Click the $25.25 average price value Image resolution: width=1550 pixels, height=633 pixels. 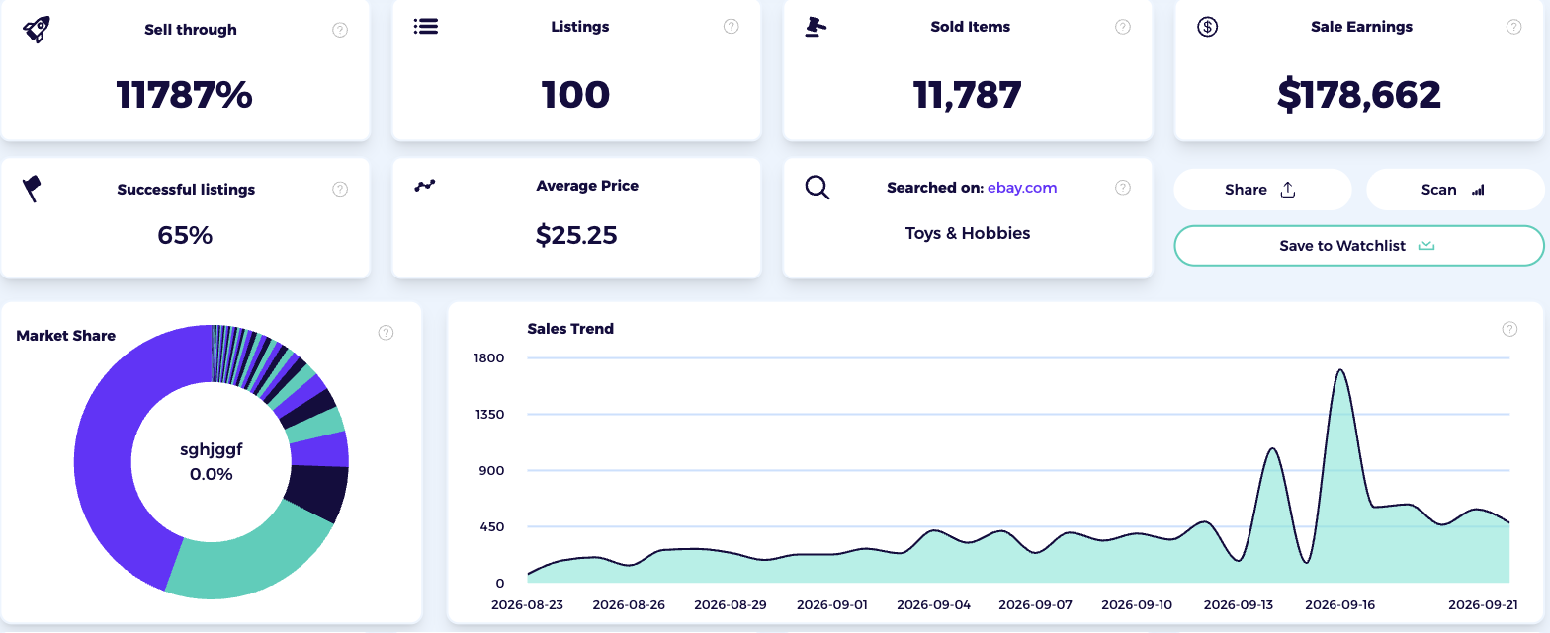pos(576,235)
